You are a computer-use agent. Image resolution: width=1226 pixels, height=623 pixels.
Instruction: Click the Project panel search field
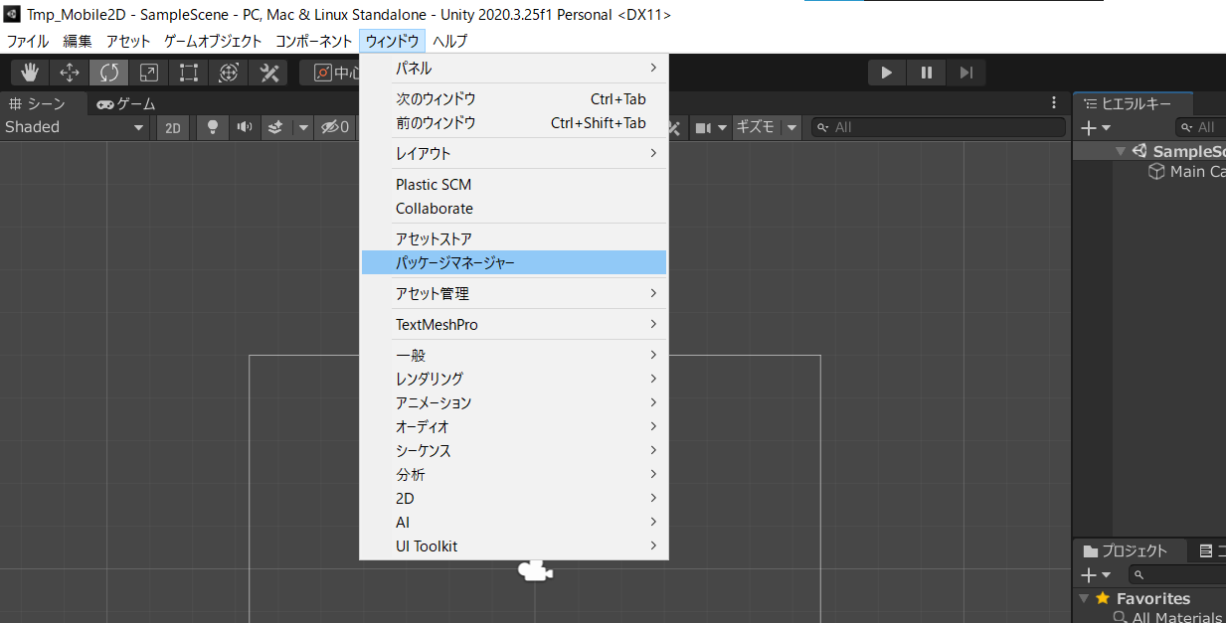pyautogui.click(x=1177, y=574)
